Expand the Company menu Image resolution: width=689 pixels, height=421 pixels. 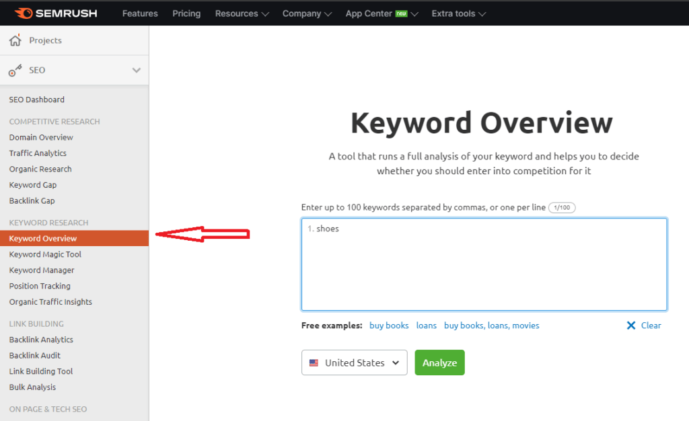[x=307, y=13]
